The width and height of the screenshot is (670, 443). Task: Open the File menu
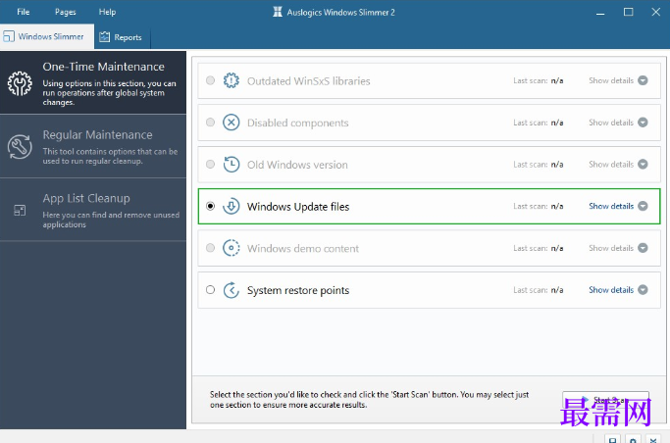pos(24,12)
